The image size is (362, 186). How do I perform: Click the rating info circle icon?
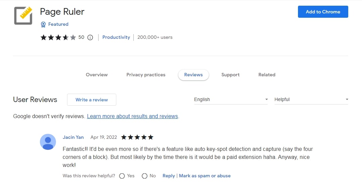[90, 37]
